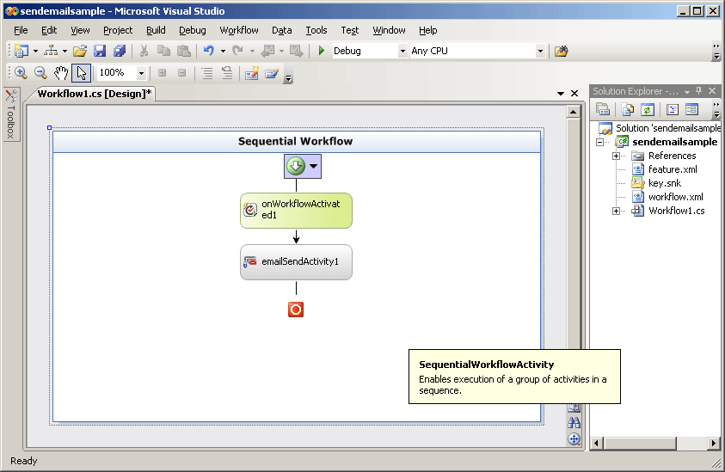Open the Add New Item dropdown arrow
Viewport: 725px width, 472px height.
click(x=65, y=51)
